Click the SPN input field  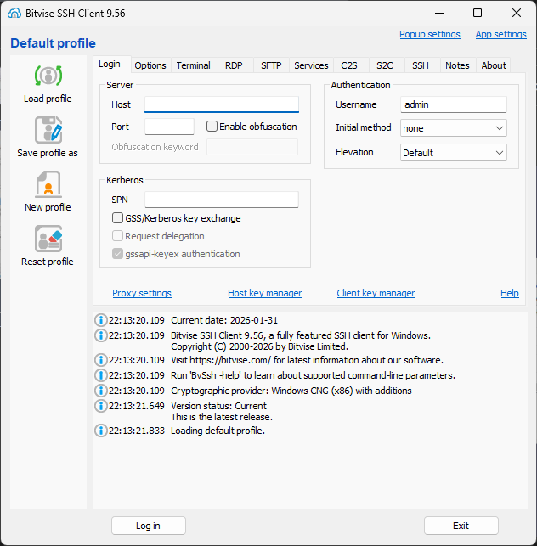[x=222, y=200]
